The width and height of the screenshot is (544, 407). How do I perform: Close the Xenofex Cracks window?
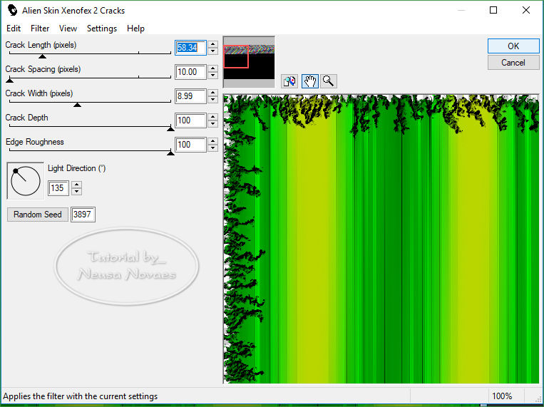(526, 10)
